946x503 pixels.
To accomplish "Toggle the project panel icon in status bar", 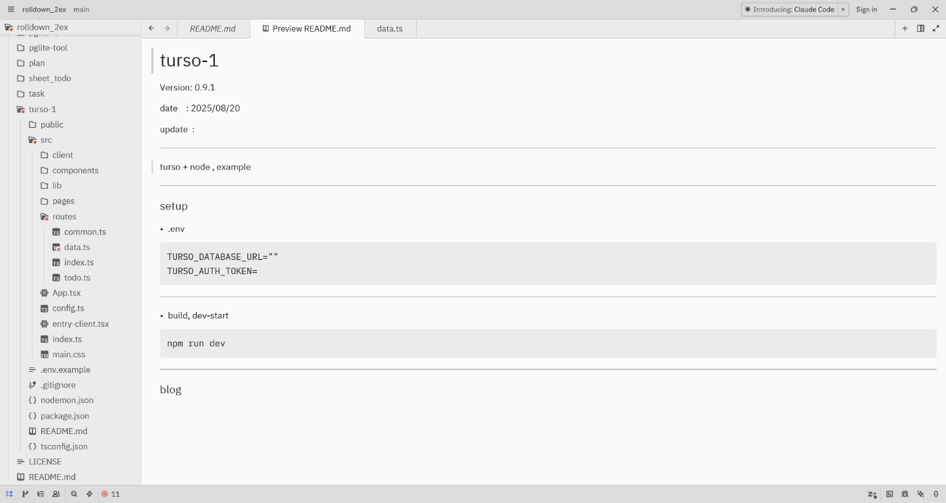I will pos(9,494).
